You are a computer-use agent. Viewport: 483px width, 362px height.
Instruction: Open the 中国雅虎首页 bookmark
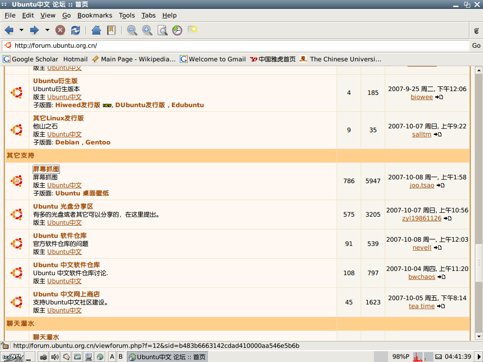(272, 59)
